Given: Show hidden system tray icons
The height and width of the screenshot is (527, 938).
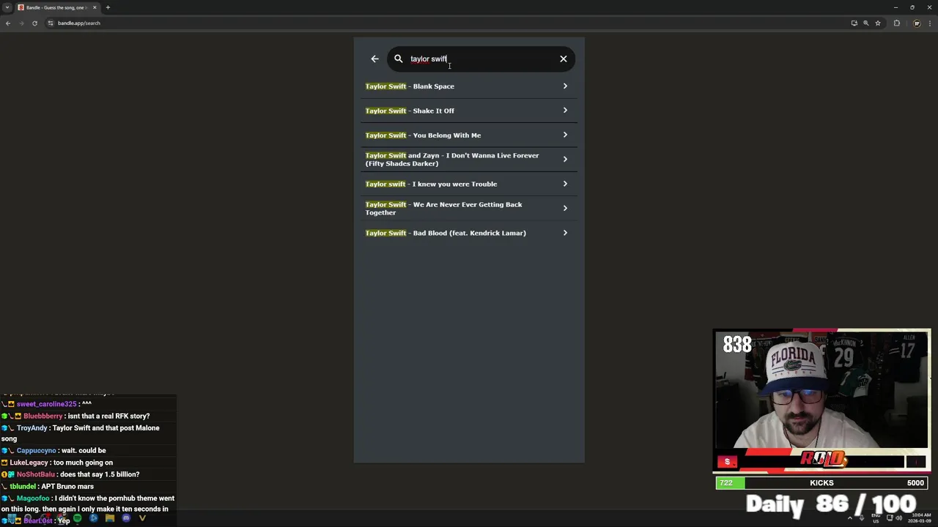Looking at the screenshot, I should [x=850, y=518].
